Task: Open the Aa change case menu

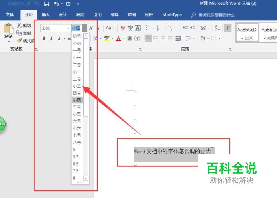Action: point(110,28)
